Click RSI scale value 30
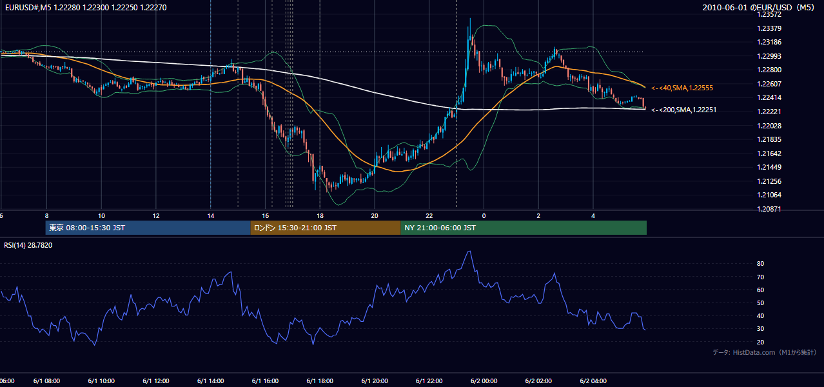The image size is (824, 387). pos(760,329)
